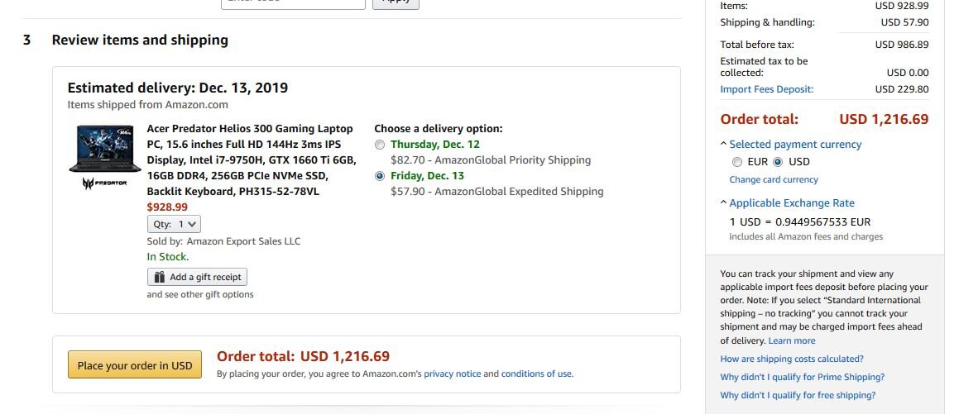959x414 pixels.
Task: Click the Learn more link
Action: click(x=791, y=340)
